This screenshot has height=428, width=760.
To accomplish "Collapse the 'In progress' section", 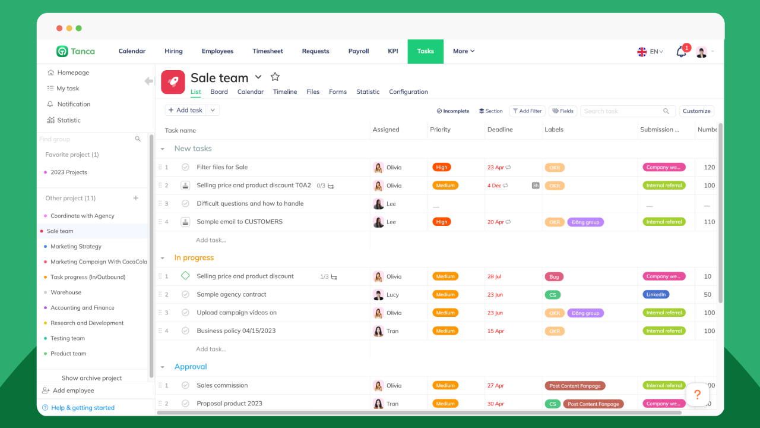I will (163, 257).
